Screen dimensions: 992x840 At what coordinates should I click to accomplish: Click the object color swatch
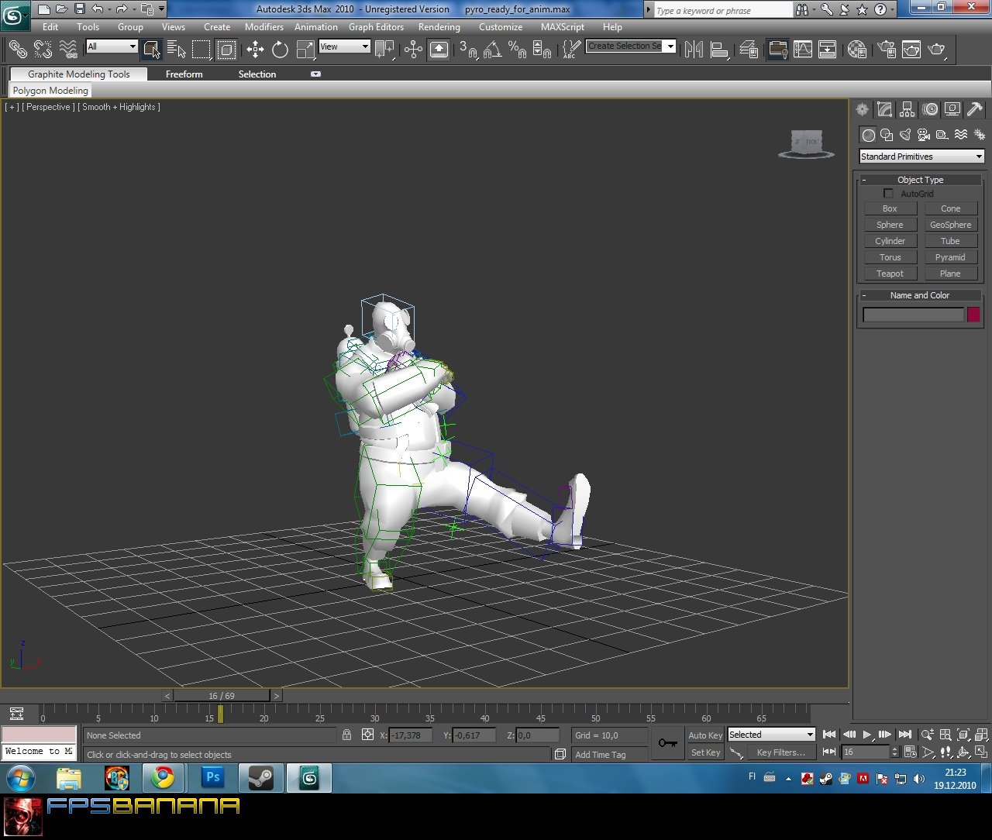pyautogui.click(x=973, y=314)
